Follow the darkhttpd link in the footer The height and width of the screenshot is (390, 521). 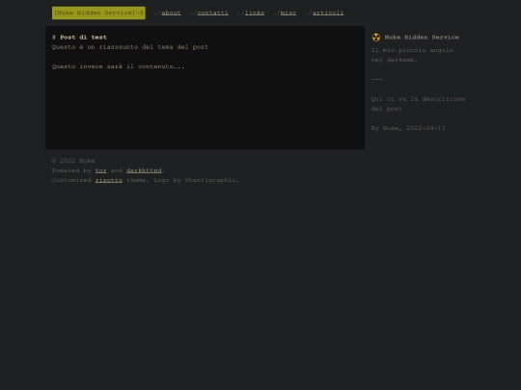144,170
